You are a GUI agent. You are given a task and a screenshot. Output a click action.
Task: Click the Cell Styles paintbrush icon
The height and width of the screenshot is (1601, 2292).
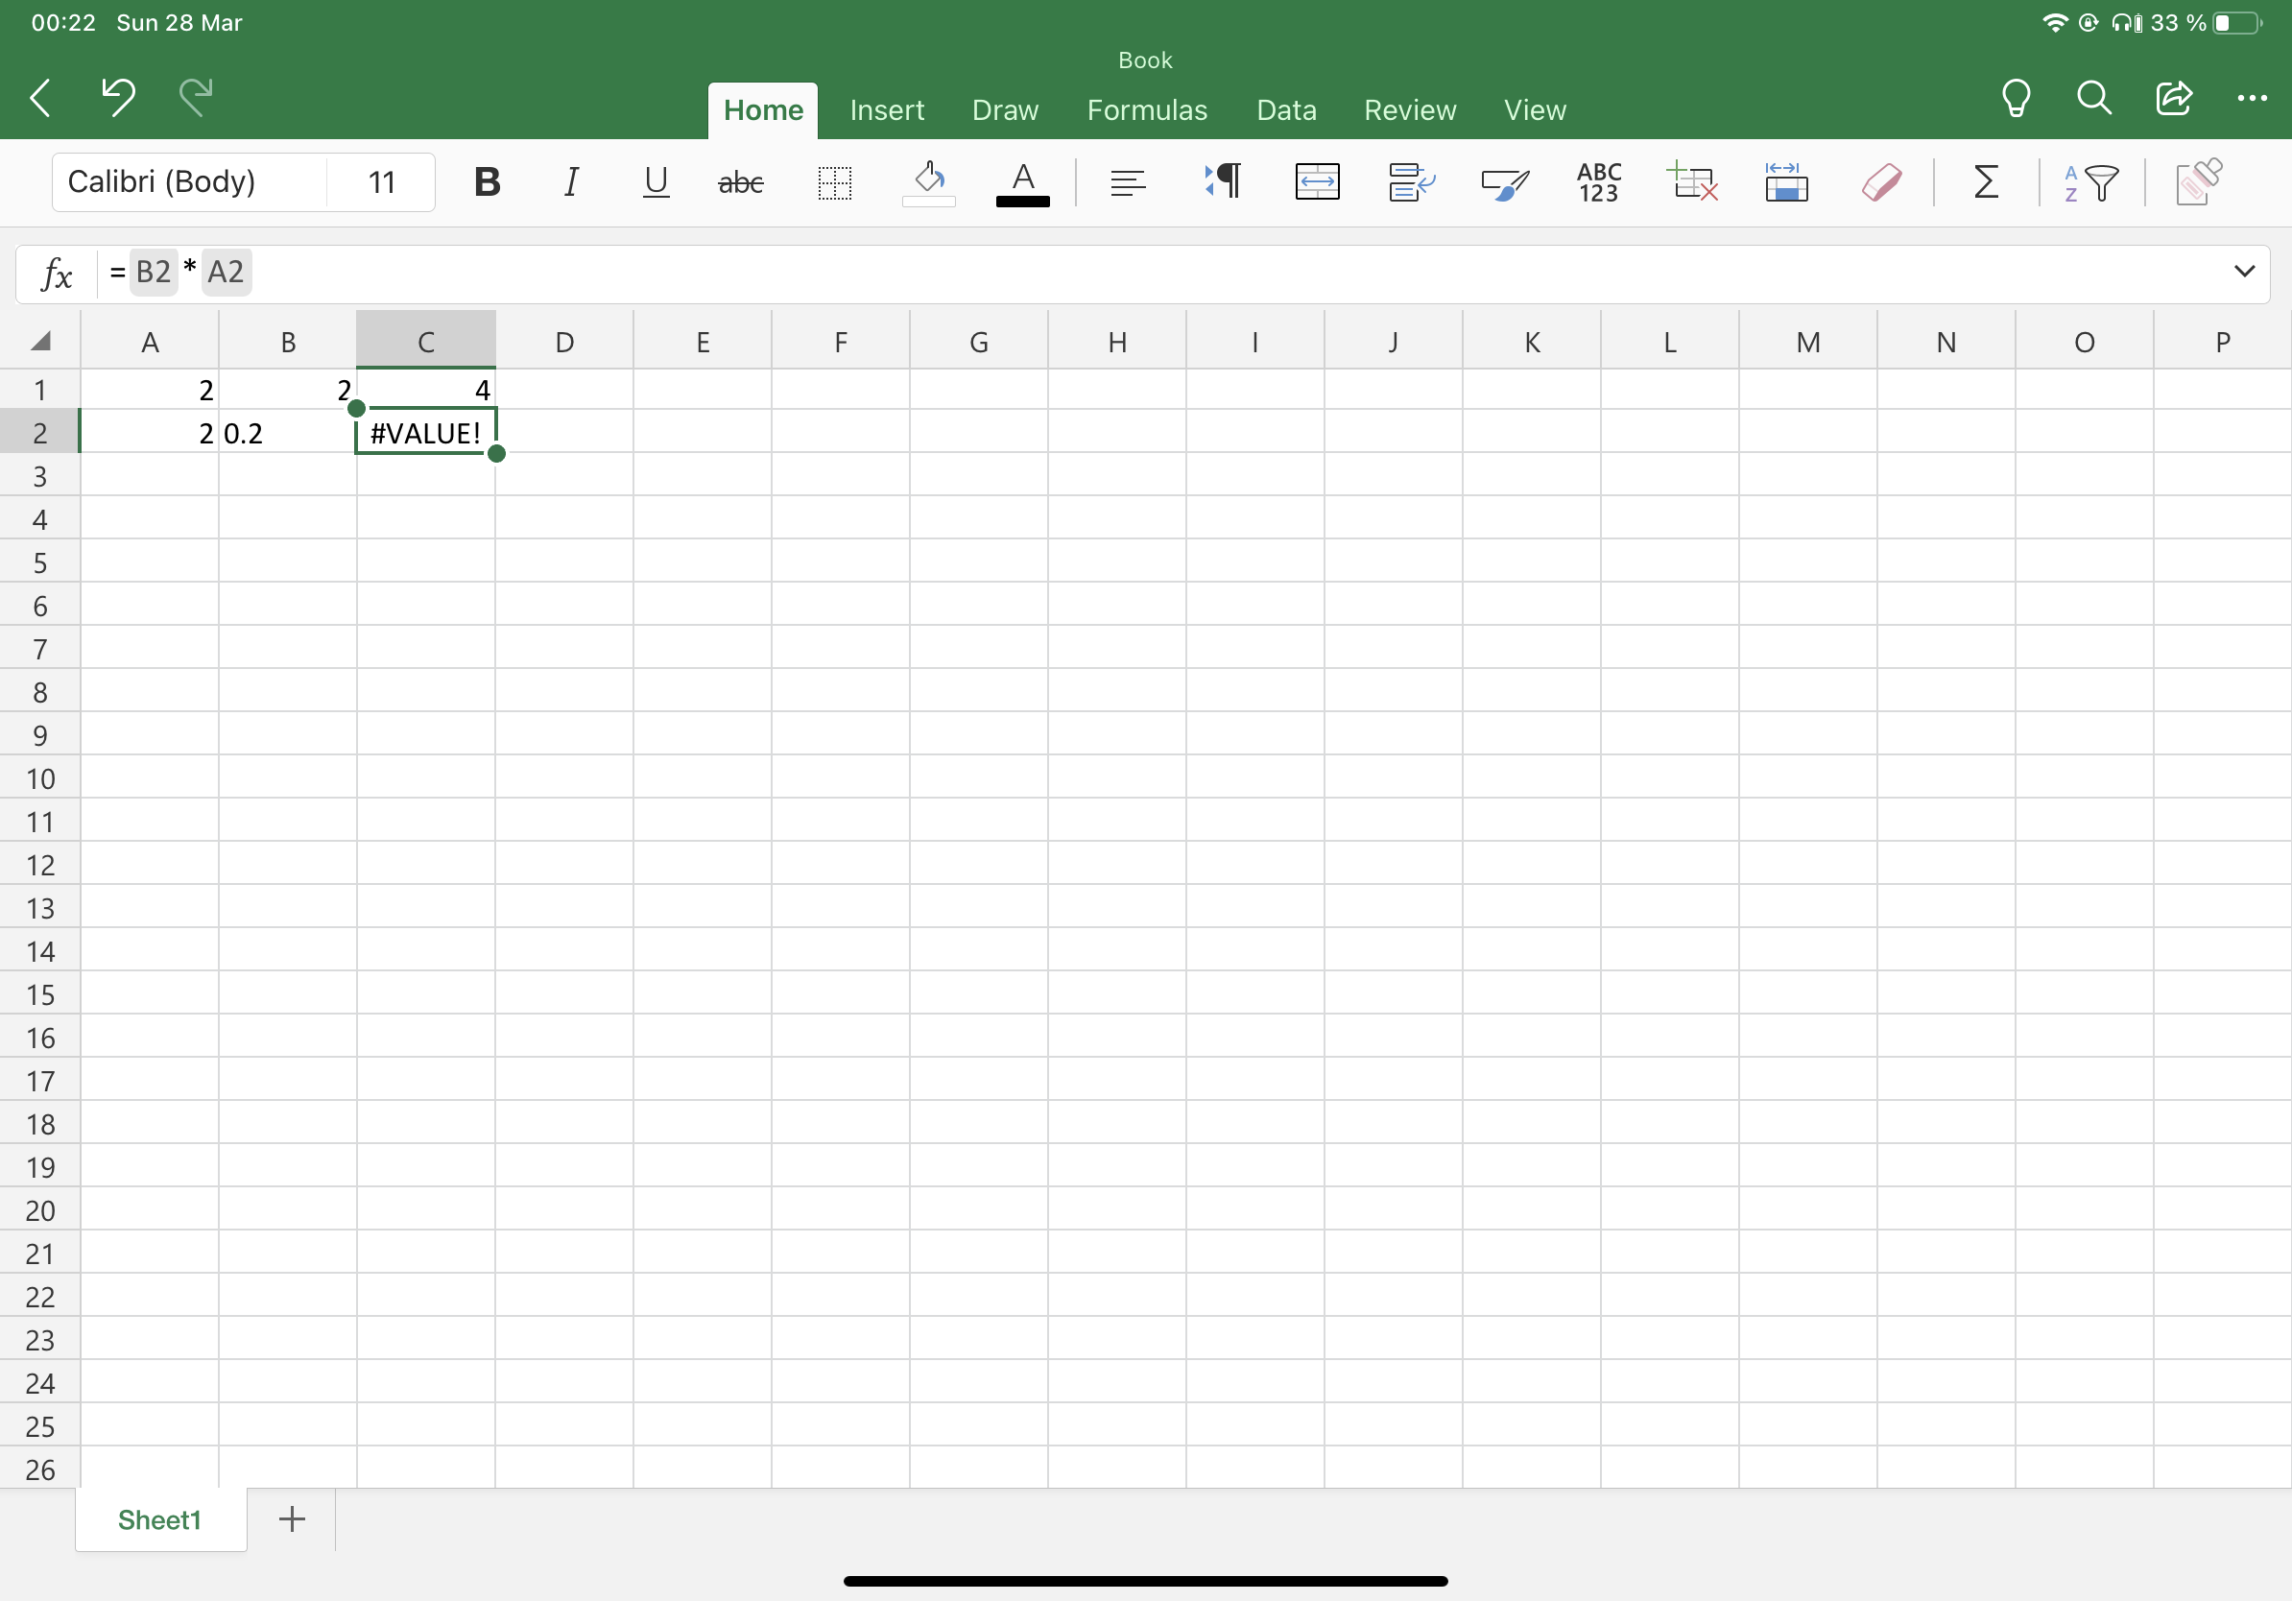pyautogui.click(x=1504, y=181)
